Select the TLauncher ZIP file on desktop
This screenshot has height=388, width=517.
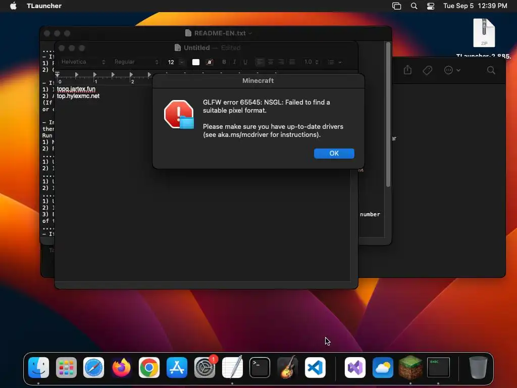click(484, 33)
